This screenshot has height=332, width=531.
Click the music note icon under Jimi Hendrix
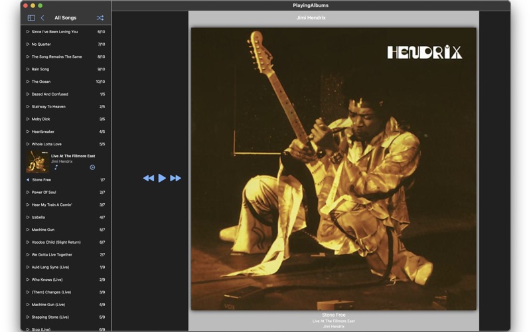(56, 167)
